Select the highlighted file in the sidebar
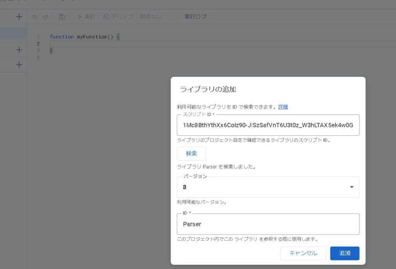 coord(13,33)
